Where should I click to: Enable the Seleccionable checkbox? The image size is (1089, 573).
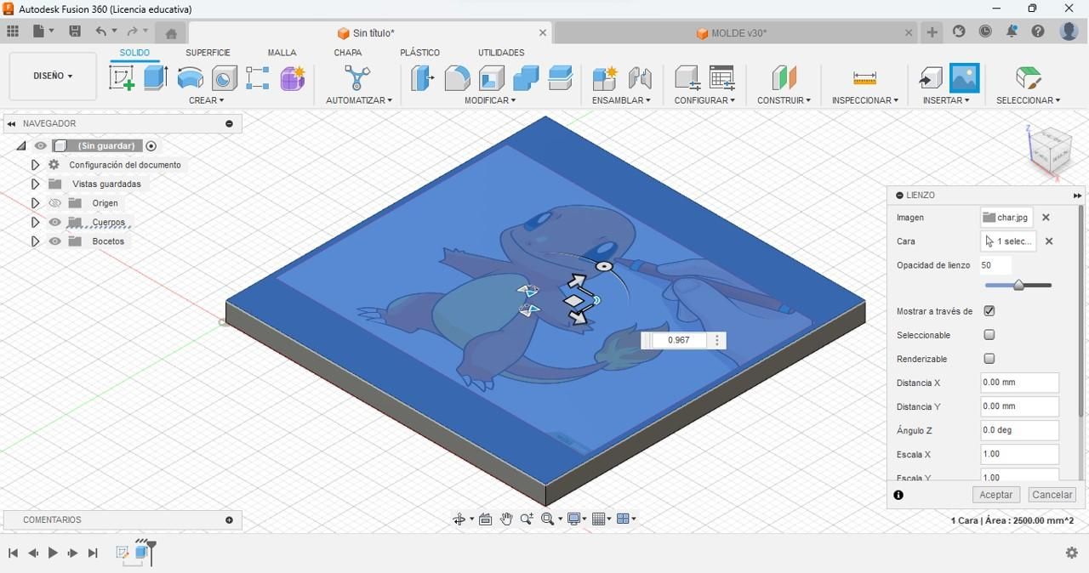point(989,335)
